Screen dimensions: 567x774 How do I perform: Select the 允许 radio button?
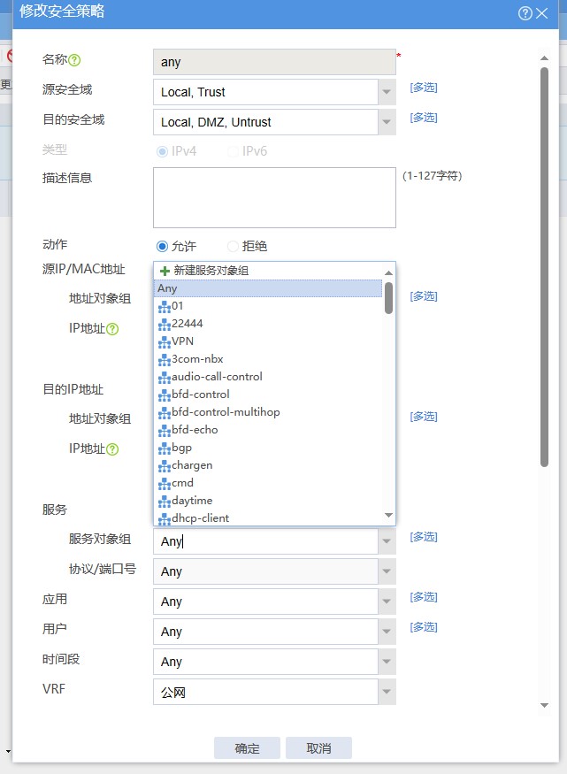162,247
